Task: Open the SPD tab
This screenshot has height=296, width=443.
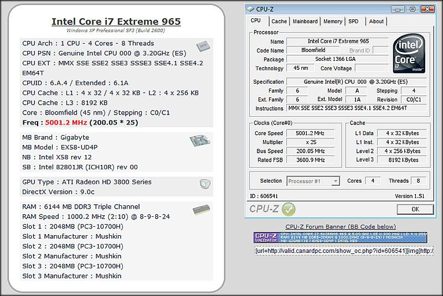Action: [x=353, y=22]
